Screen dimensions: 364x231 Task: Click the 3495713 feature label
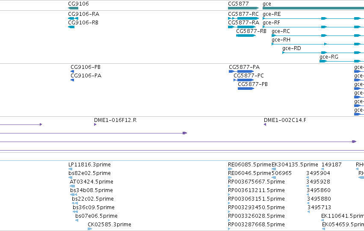[x=320, y=207]
